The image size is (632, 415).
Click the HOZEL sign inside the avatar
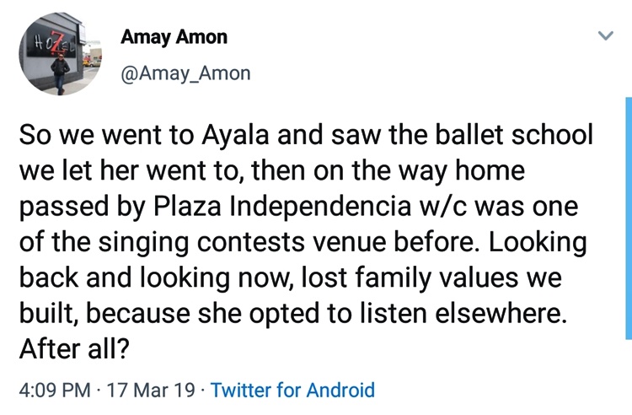51,45
